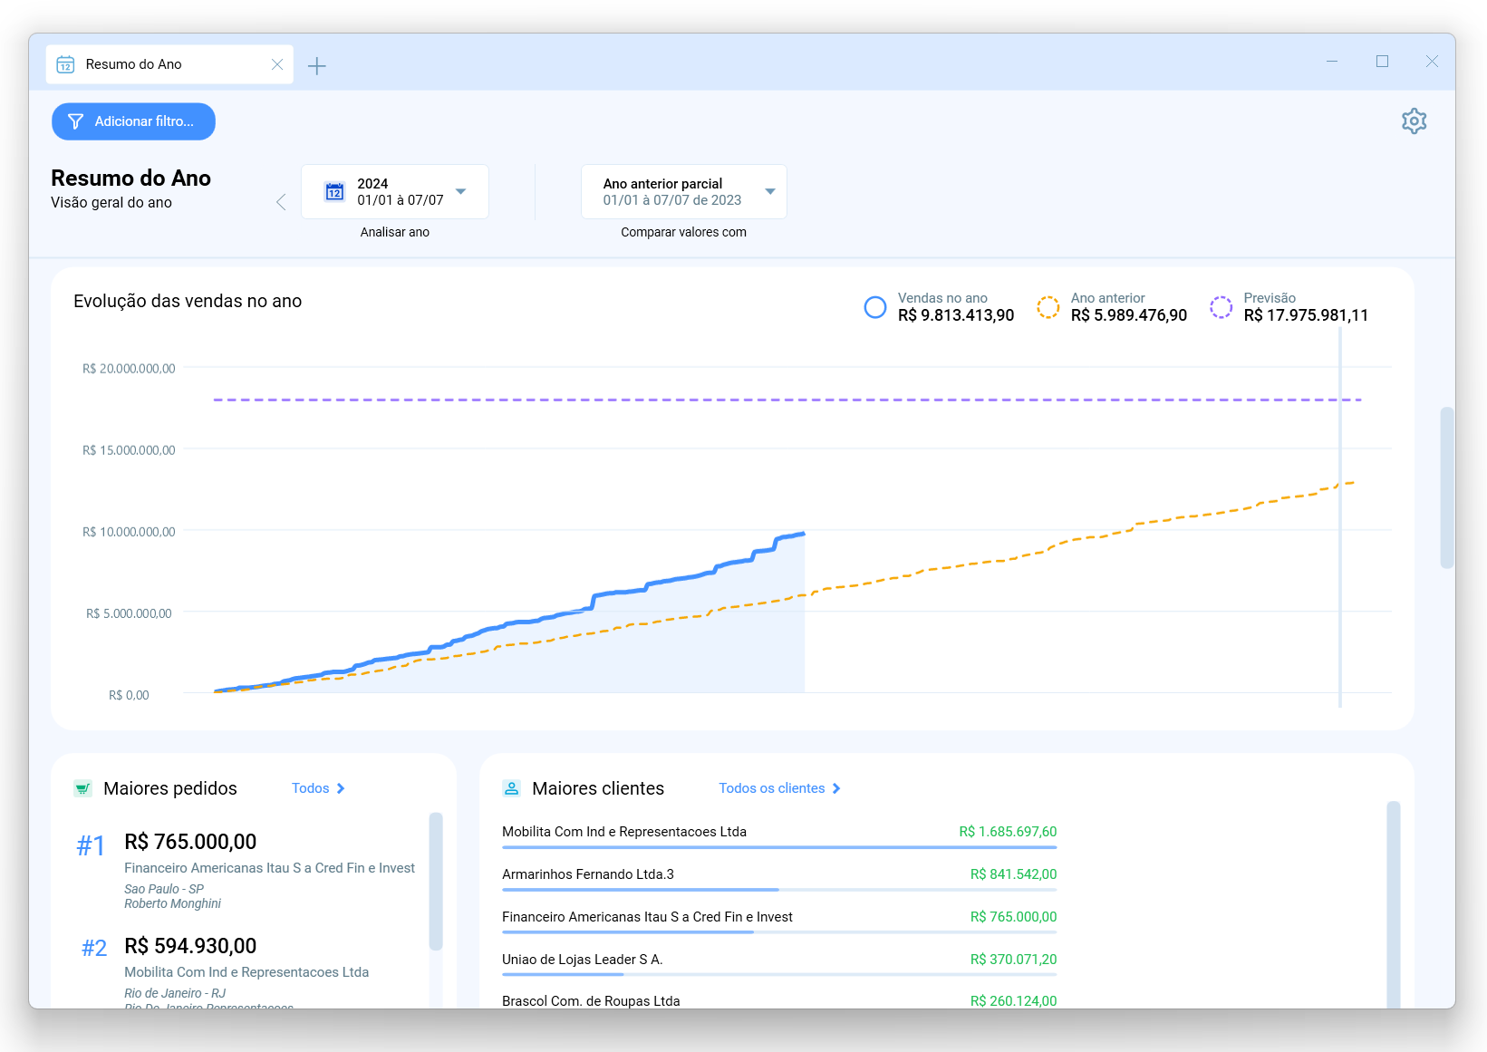Click the Previsão value R$ 17.975.981,11
Viewport: 1487px width, 1052px height.
(x=1306, y=315)
